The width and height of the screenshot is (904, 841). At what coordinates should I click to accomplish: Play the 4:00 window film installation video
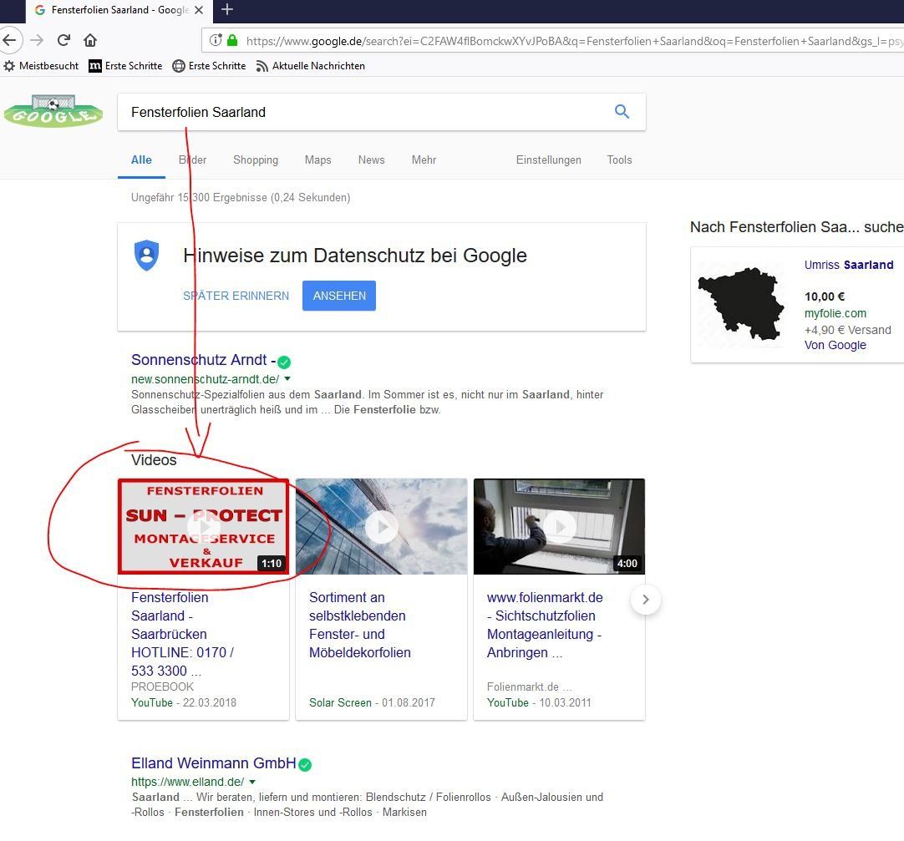pos(559,526)
